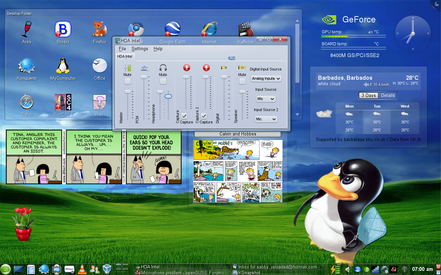Open the Settings menu in HDA Intel
The width and height of the screenshot is (441, 275).
(x=140, y=49)
